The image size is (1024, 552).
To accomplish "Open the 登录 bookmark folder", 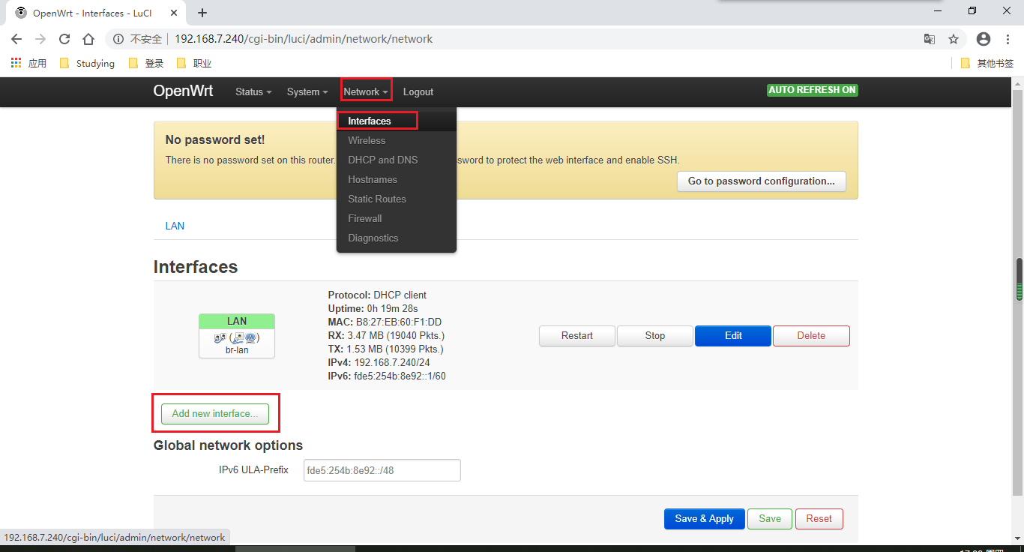I will coord(146,63).
